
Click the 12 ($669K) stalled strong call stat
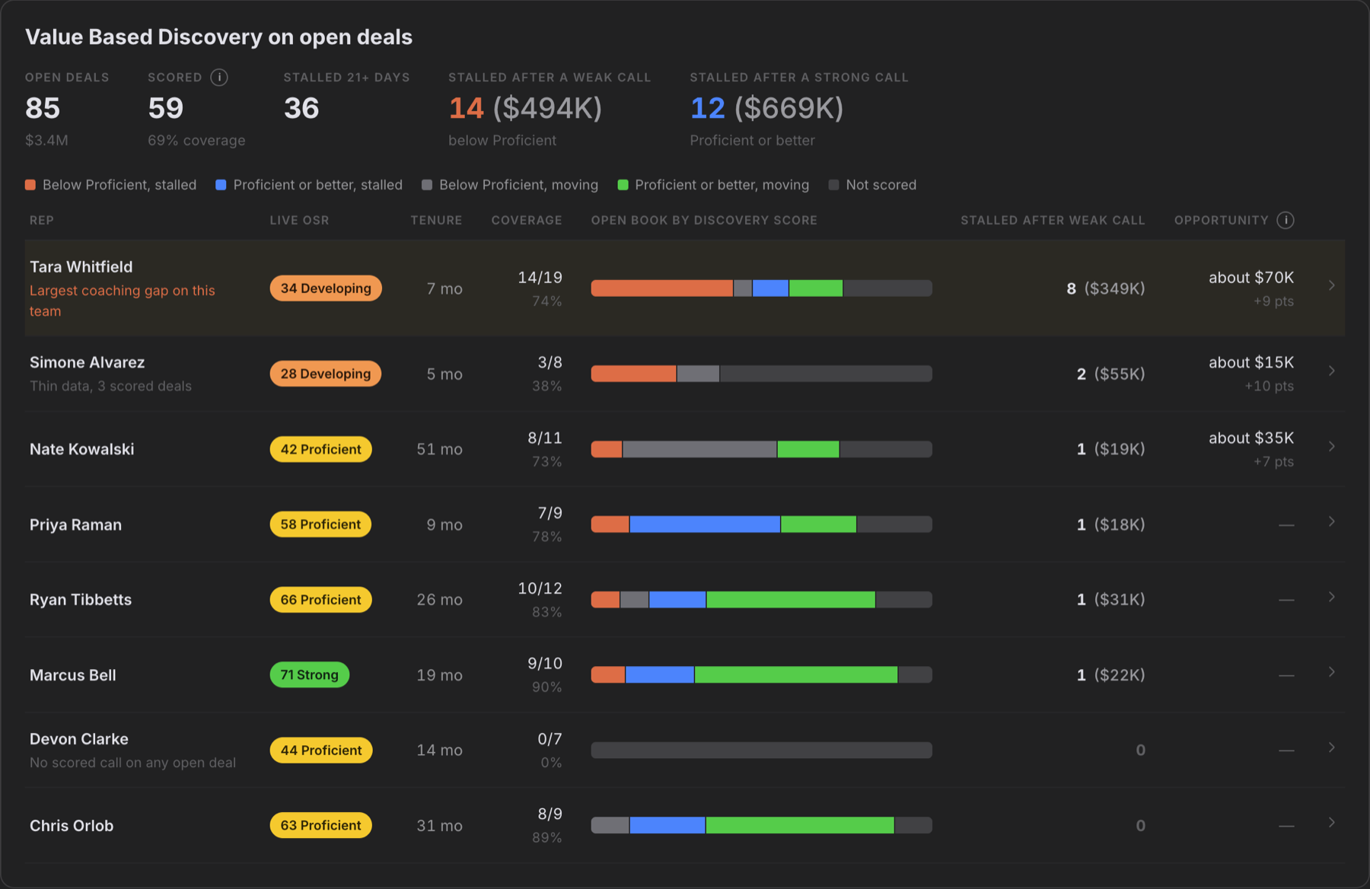(x=766, y=108)
